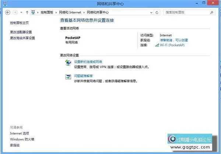Expand the address bar history dropdown
Screen dimensions: 221x154
[x=151, y=13]
